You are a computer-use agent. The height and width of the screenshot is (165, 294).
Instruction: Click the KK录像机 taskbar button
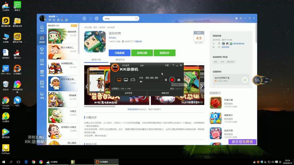106,162
